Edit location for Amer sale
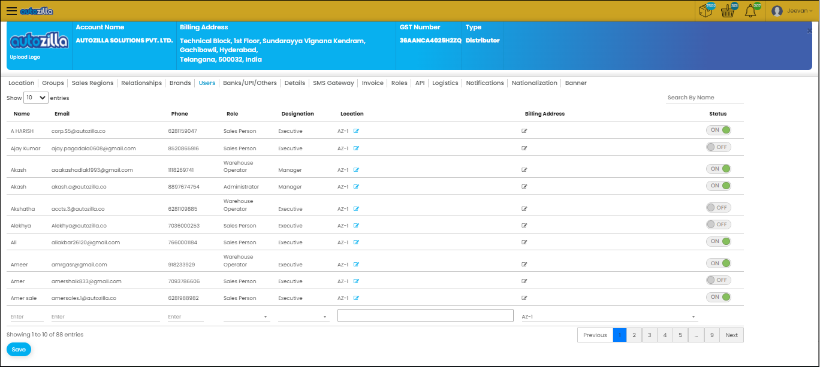The height and width of the screenshot is (367, 820). [356, 298]
